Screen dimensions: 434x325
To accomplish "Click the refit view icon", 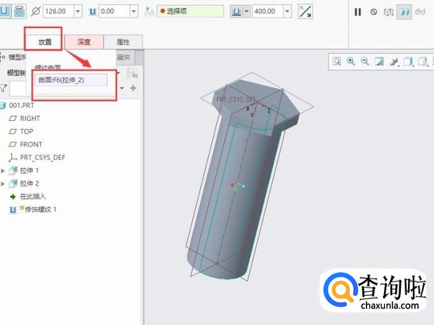I will click(337, 61).
